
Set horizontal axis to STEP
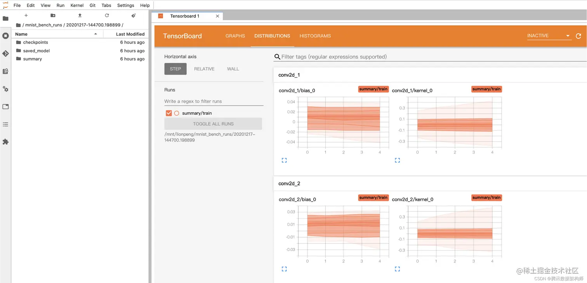coord(175,69)
